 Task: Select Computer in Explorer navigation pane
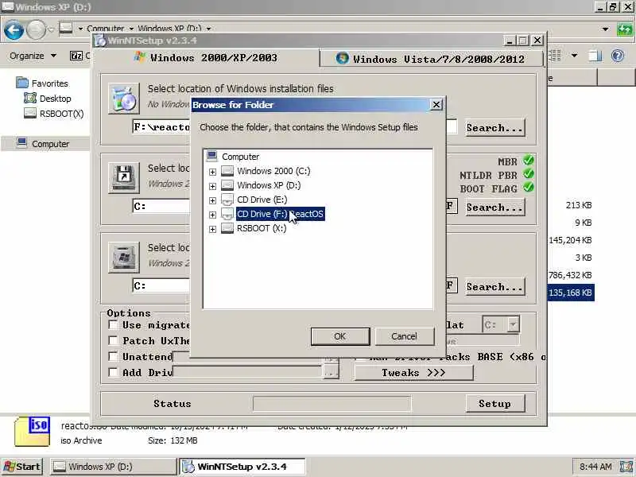click(x=50, y=144)
